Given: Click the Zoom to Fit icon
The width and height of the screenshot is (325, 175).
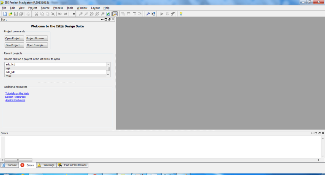Looking at the screenshot, I should (92, 14).
